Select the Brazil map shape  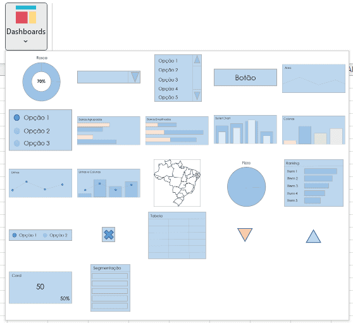pyautogui.click(x=177, y=183)
